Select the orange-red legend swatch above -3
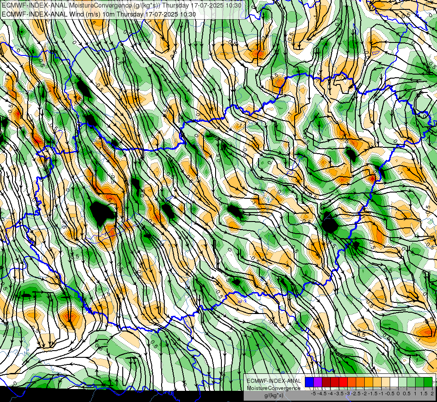 point(352,382)
